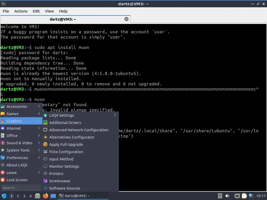Click 'muon is already the newest version' line
Viewport: 267px width, 200px height.
coord(71,73)
